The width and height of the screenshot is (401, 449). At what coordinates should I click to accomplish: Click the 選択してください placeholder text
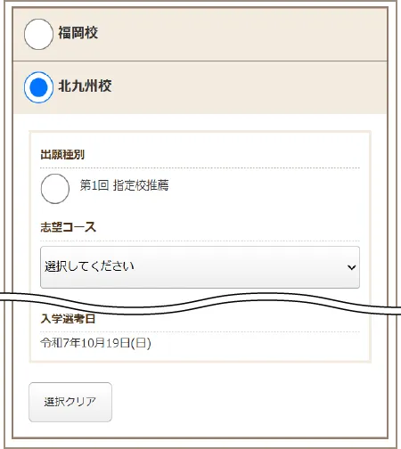89,266
